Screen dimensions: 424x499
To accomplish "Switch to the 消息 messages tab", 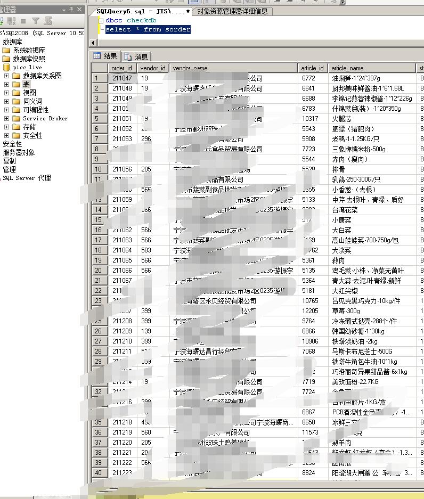I will pyautogui.click(x=136, y=56).
